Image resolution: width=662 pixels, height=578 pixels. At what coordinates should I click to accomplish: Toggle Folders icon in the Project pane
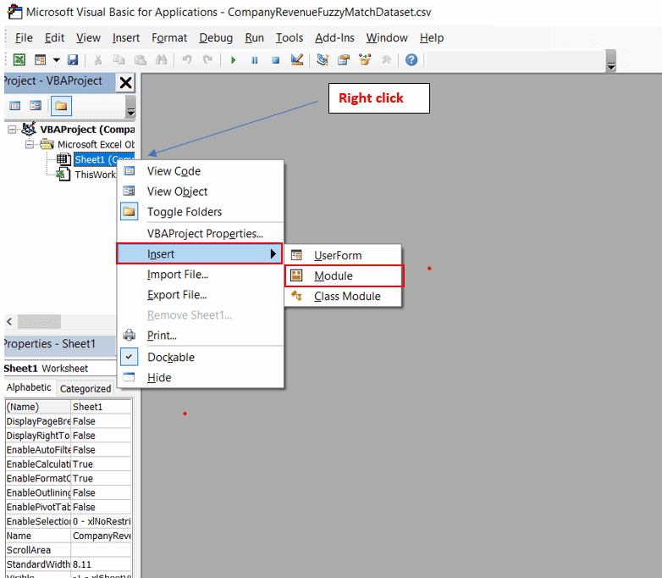tap(61, 106)
